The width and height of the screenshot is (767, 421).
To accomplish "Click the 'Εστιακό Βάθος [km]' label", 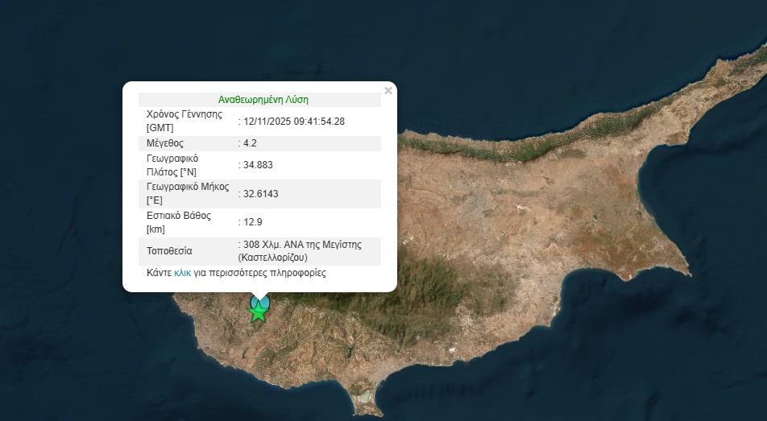I will [178, 221].
